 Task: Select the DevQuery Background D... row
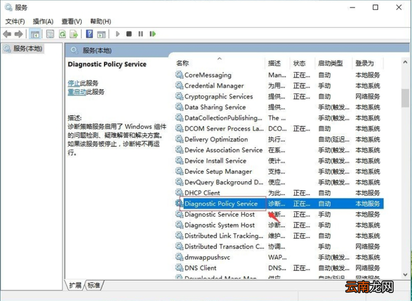(279, 182)
